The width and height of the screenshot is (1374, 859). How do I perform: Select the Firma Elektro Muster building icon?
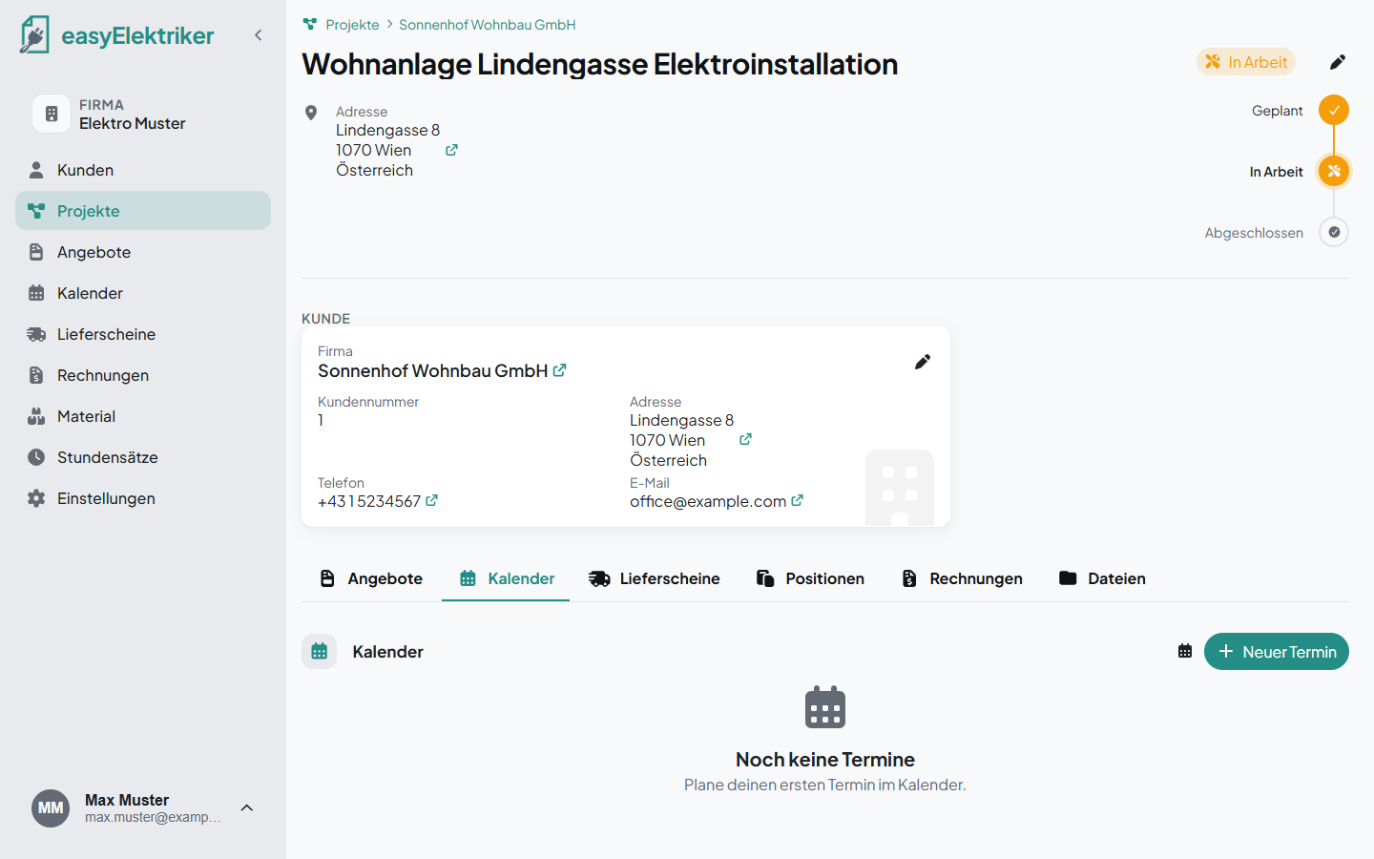click(x=52, y=115)
